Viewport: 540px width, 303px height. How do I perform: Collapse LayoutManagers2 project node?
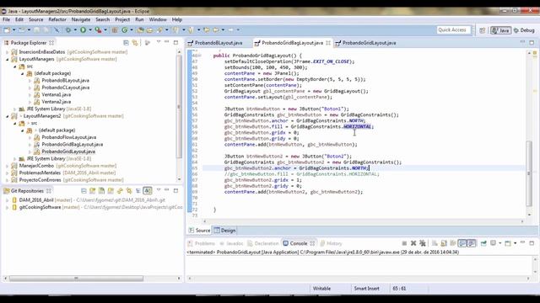click(8, 116)
